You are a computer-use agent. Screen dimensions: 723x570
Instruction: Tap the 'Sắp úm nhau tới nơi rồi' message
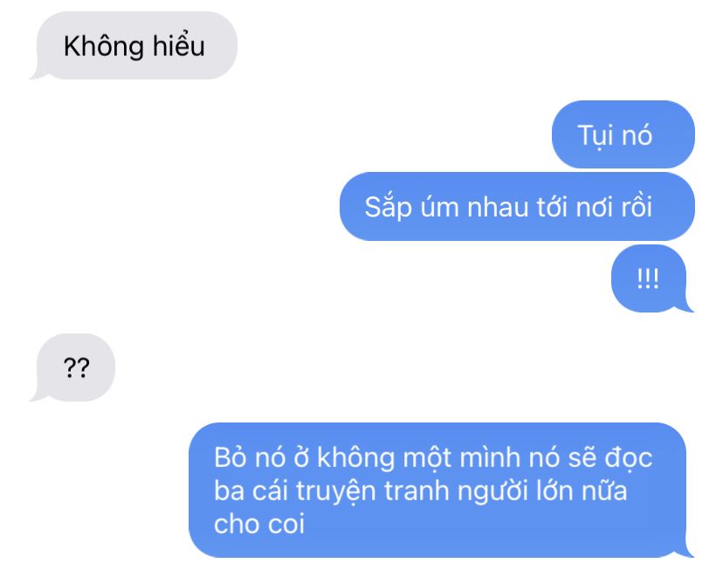[x=517, y=206]
